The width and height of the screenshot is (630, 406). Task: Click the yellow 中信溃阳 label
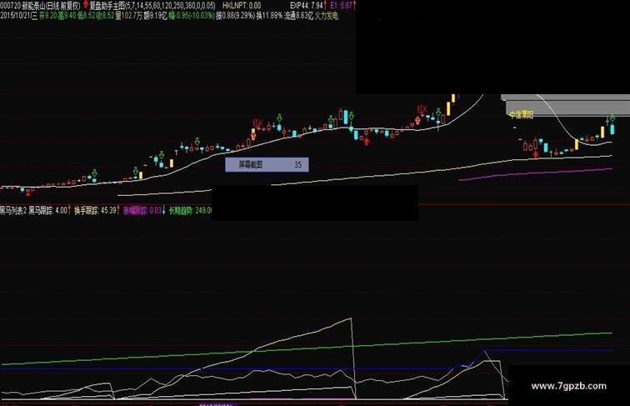[521, 115]
